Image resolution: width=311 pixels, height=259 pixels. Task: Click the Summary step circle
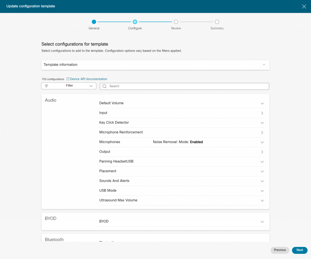click(217, 22)
